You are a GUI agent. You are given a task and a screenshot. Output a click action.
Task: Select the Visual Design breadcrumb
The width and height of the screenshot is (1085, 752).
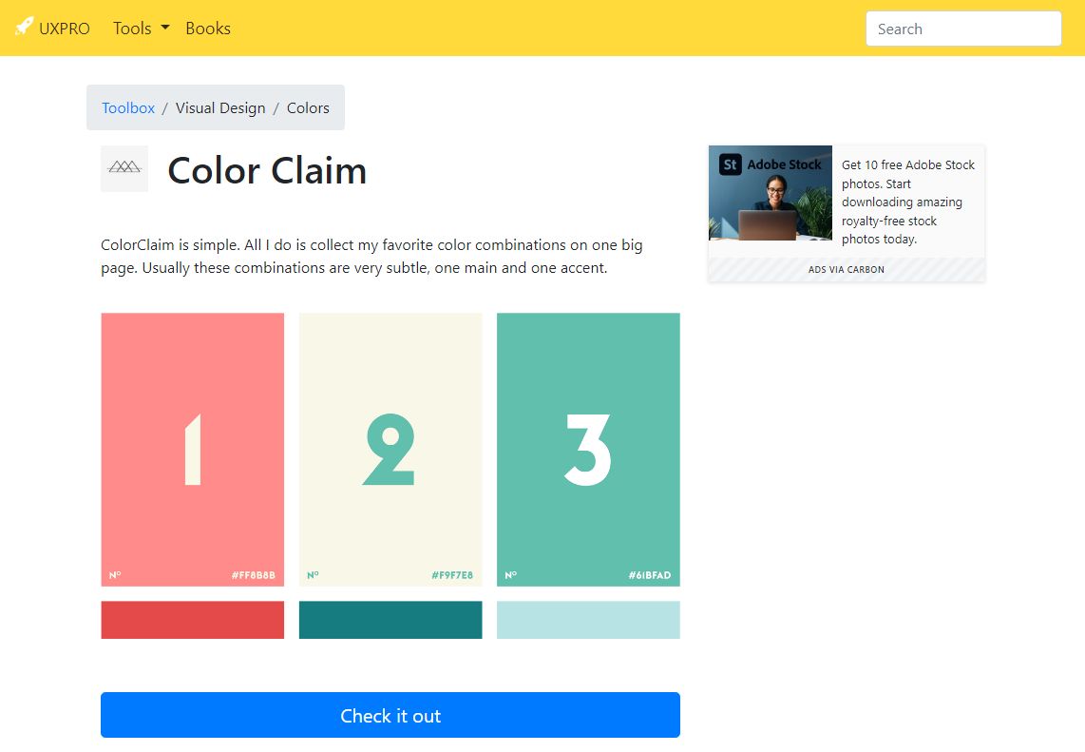220,108
